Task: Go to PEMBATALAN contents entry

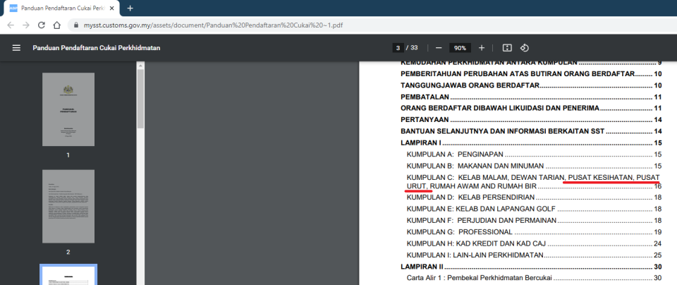Action: point(532,97)
